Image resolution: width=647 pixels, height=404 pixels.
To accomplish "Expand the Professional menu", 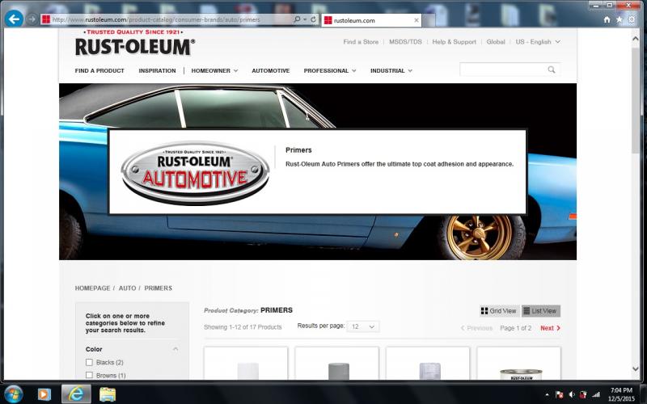I will (x=330, y=70).
